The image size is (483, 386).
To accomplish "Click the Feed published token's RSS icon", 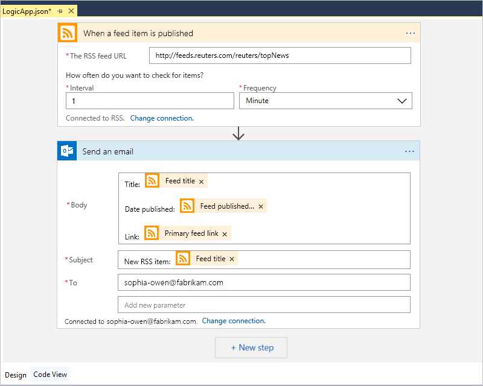I will [187, 206].
